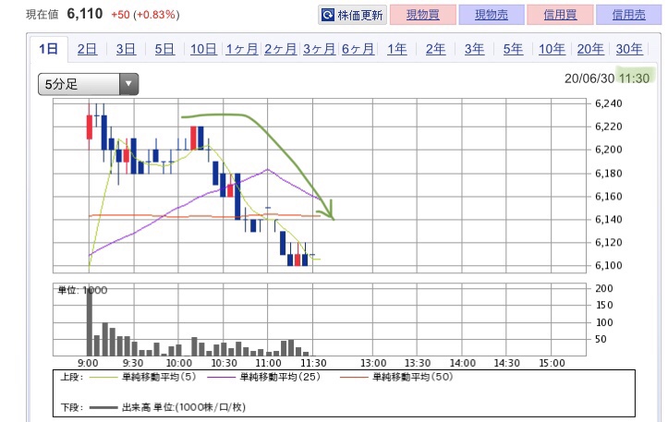Screen dimensions: 668x422
Task: Click the red opening candlestick at 9:00
Action: click(90, 127)
